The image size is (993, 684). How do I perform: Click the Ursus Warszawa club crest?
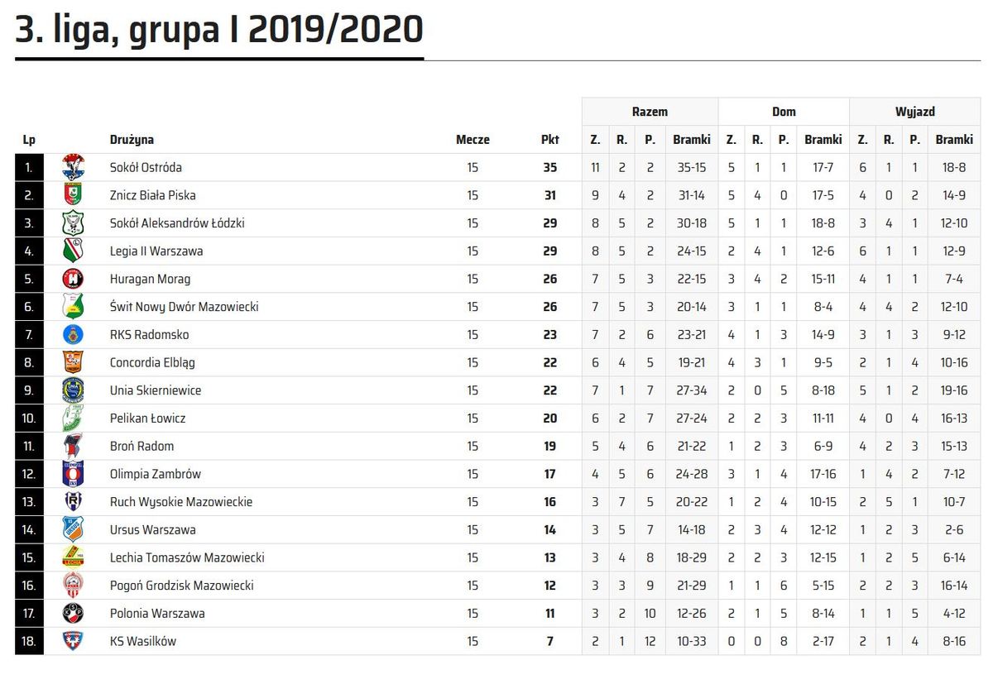coord(73,529)
